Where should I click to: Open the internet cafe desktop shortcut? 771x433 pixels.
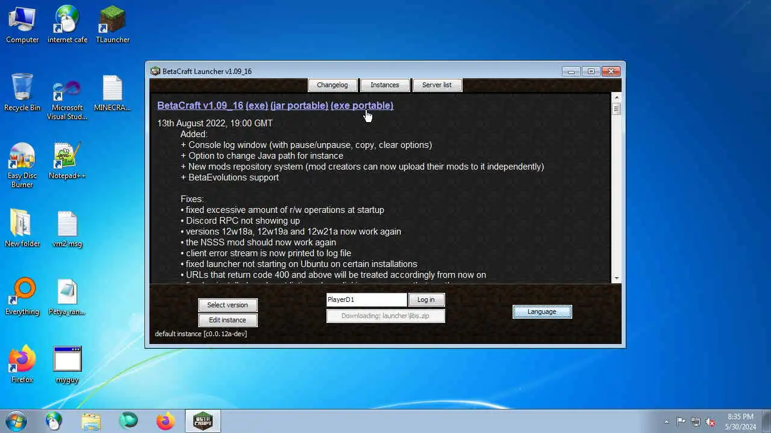pos(67,25)
